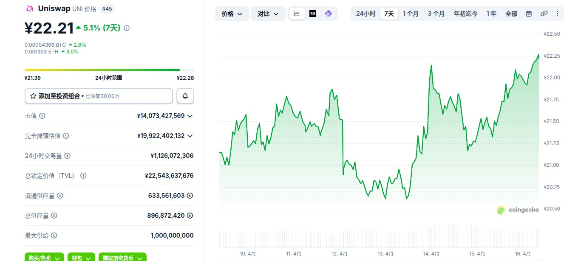This screenshot has width=578, height=261.
Task: Select the 年初迄今 time range tab
Action: point(465,14)
